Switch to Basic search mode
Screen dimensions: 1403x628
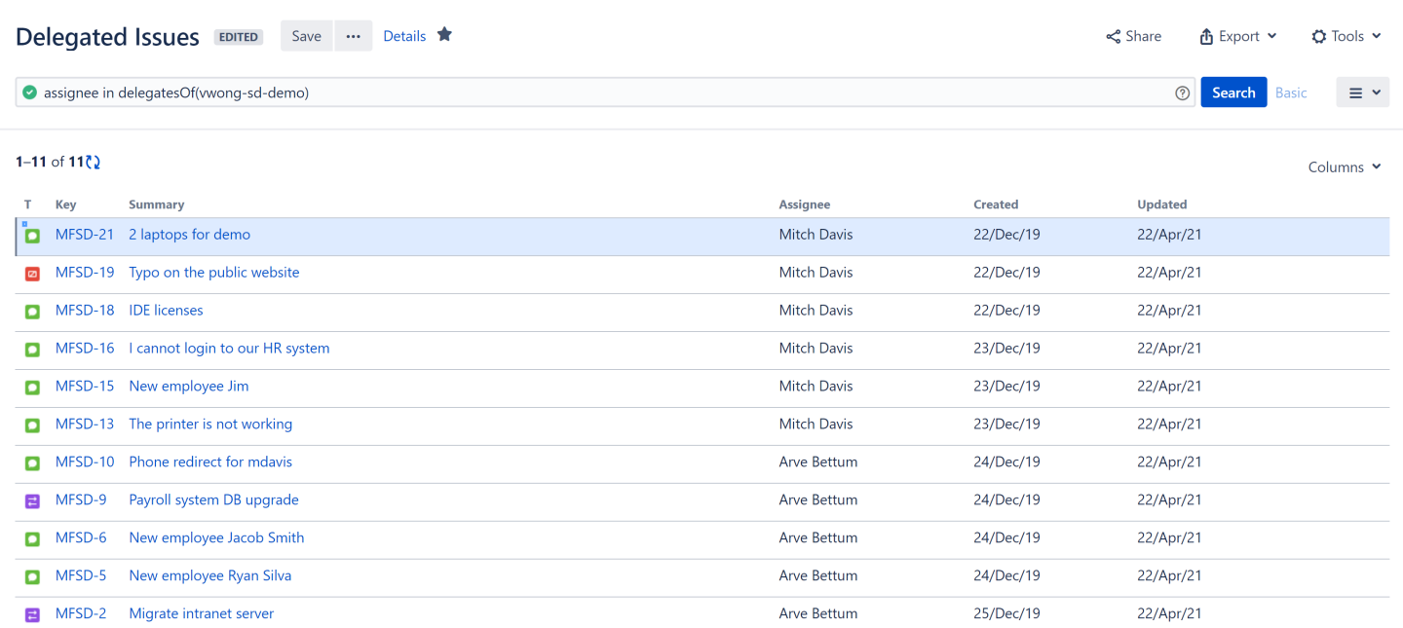pos(1291,93)
